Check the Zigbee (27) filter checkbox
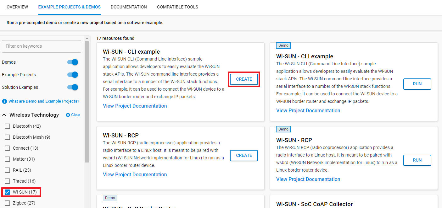The width and height of the screenshot is (442, 208). click(x=7, y=203)
